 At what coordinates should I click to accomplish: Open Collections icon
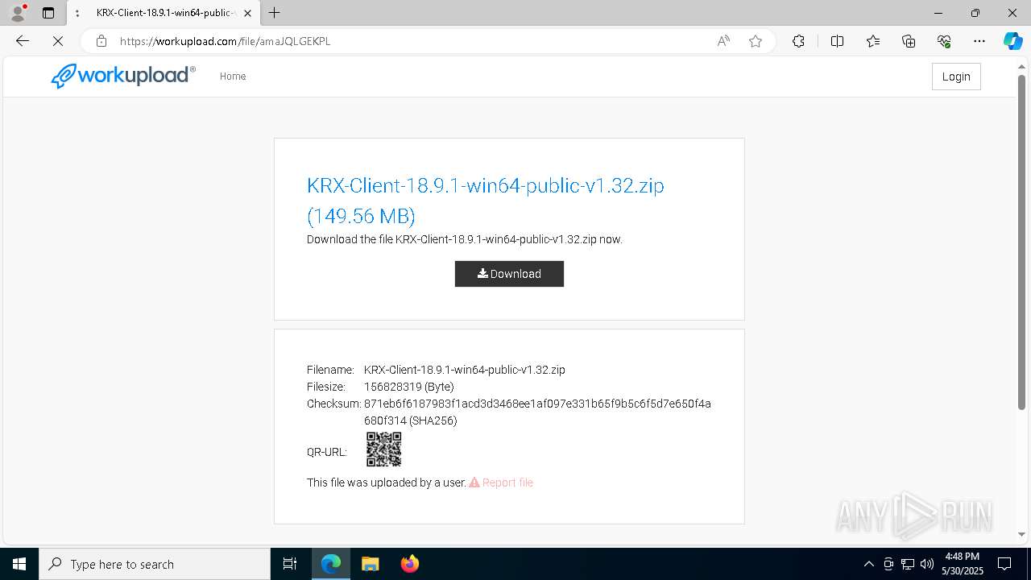click(909, 41)
